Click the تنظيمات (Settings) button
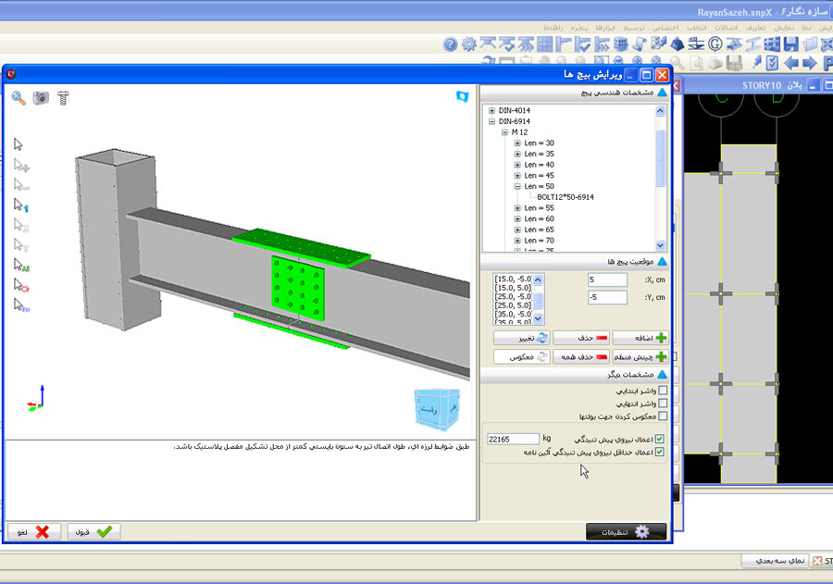Viewport: 833px width, 584px height. click(x=626, y=531)
